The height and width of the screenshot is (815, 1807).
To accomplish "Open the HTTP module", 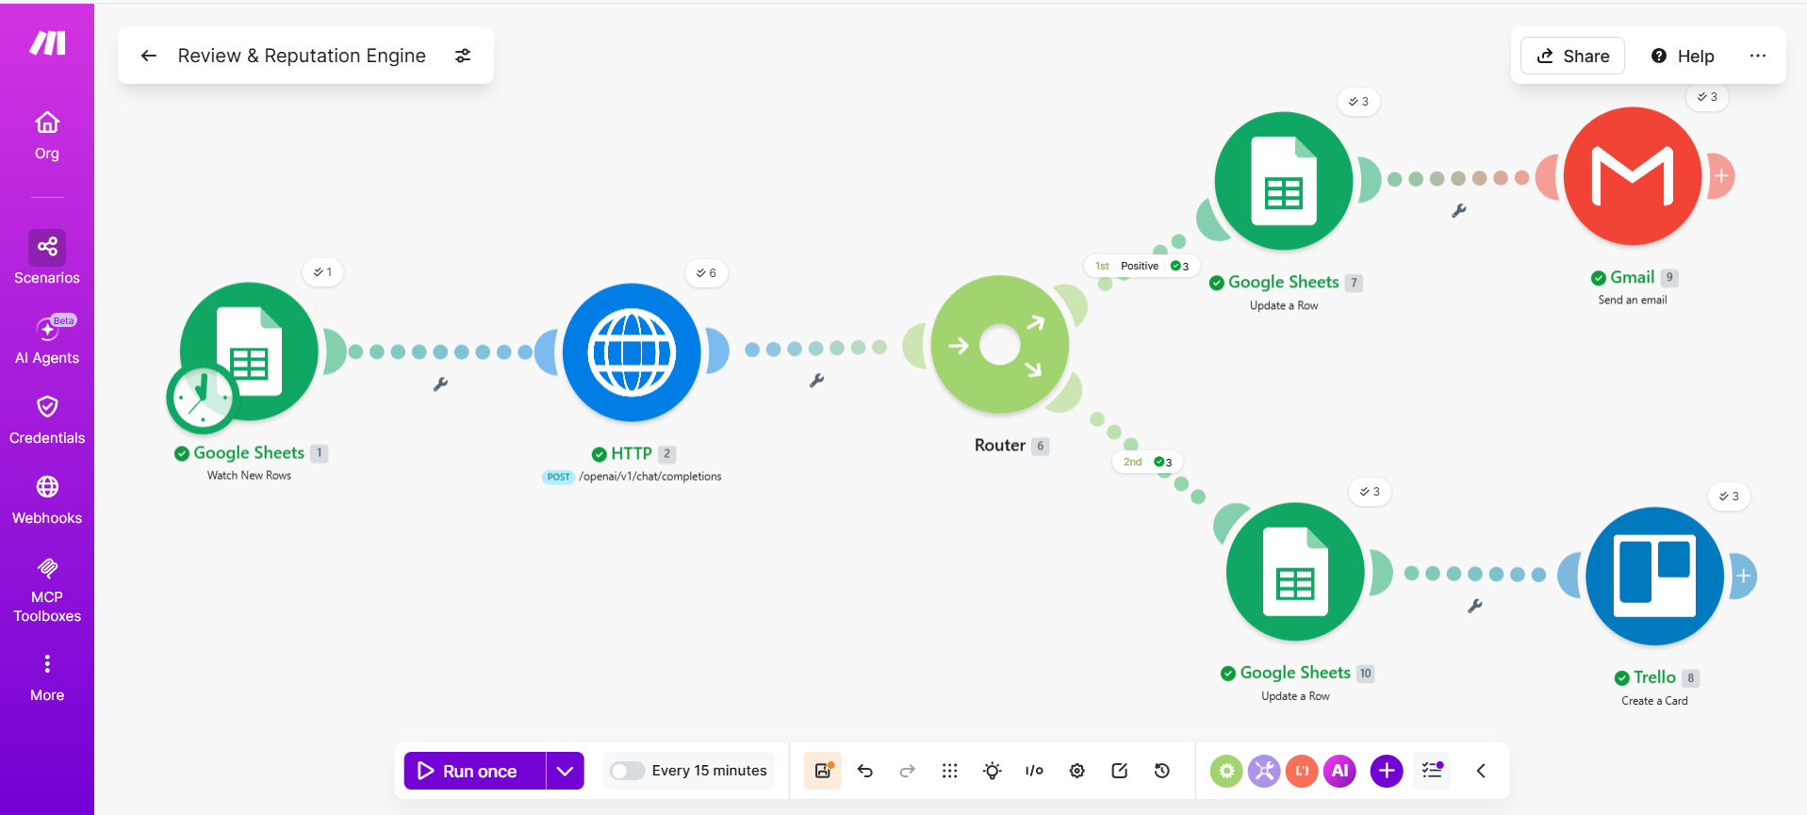I will (632, 352).
